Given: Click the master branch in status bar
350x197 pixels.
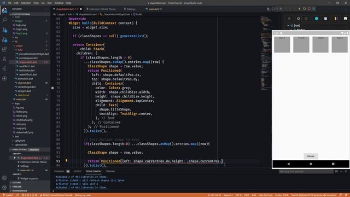Looking at the screenshot, I should pyautogui.click(x=8, y=195).
